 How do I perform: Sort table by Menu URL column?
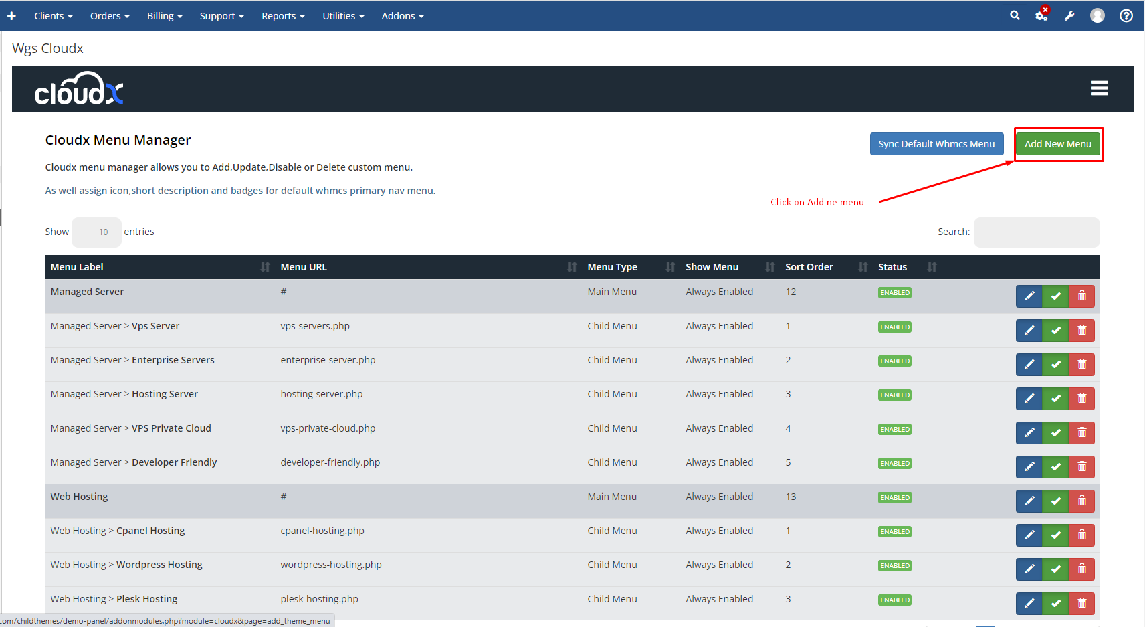coord(428,267)
